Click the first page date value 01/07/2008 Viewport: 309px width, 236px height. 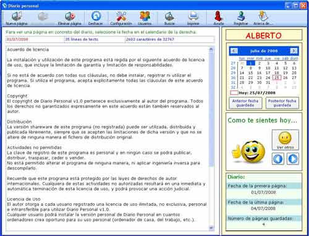point(263,192)
